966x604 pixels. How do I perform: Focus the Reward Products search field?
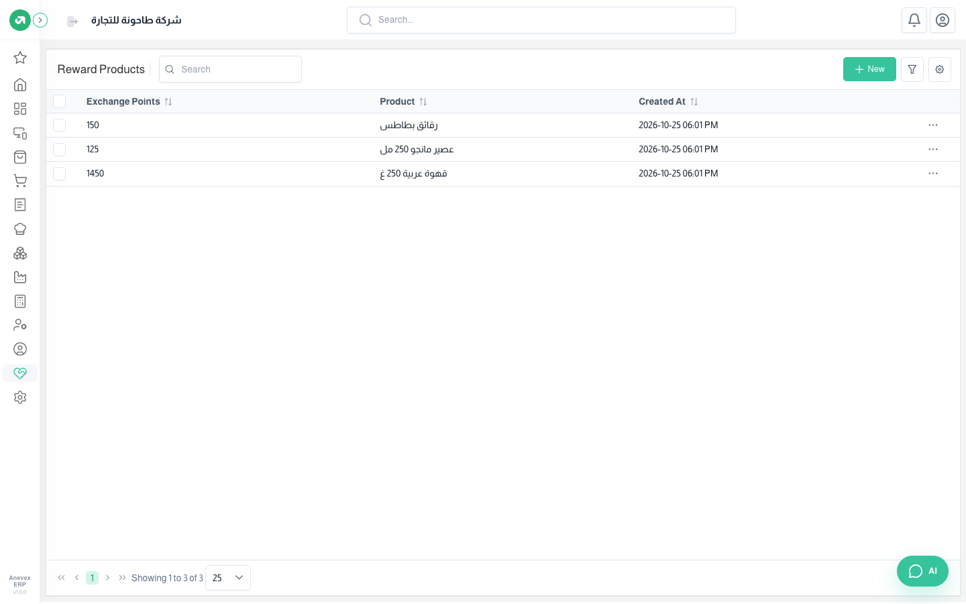(230, 69)
